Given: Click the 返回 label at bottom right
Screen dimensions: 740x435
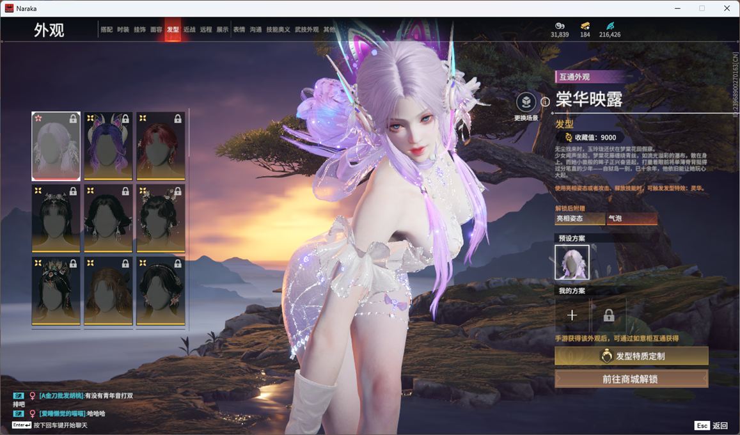Looking at the screenshot, I should click(x=720, y=425).
